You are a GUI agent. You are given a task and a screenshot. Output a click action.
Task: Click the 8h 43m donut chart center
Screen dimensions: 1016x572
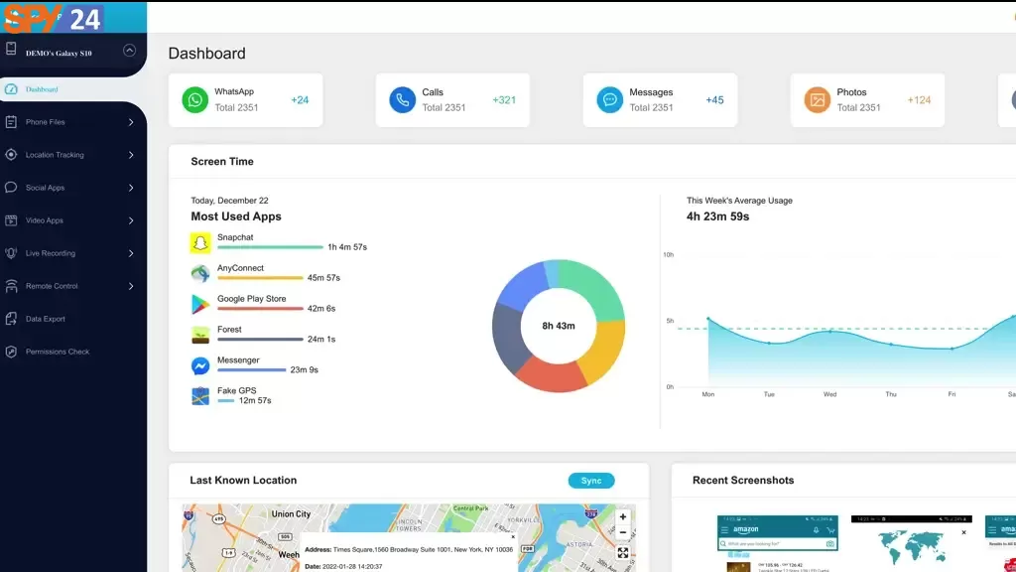click(559, 326)
